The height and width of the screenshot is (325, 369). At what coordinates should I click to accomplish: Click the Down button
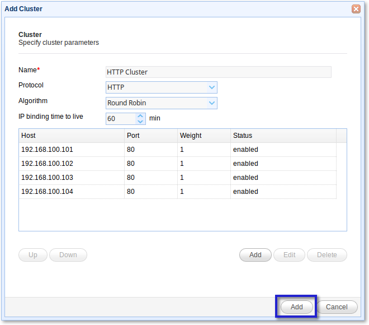pos(68,255)
